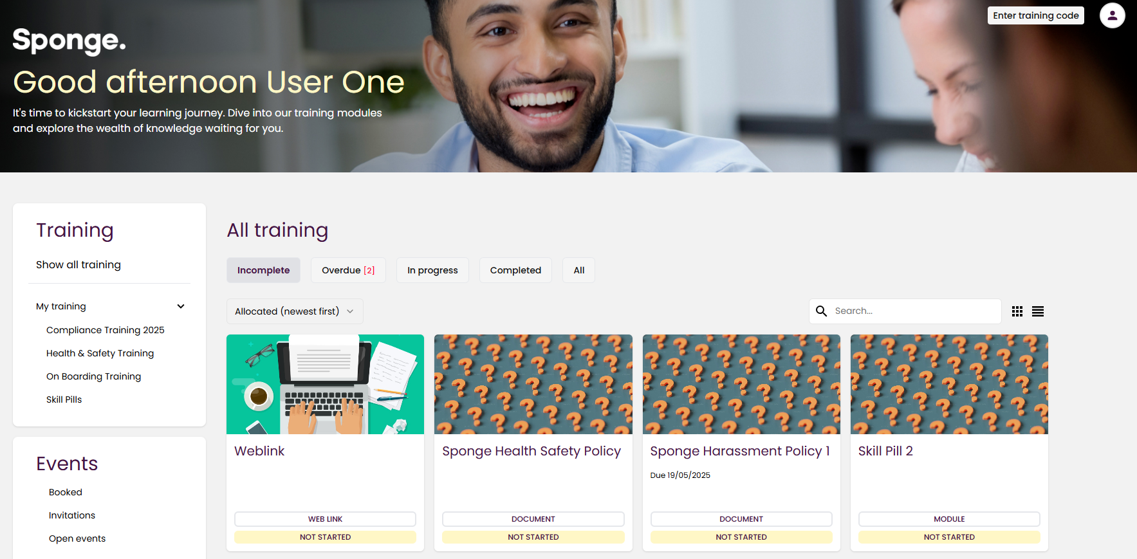The image size is (1137, 559).
Task: Open Sponge Health Safety Policy title
Action: [532, 451]
